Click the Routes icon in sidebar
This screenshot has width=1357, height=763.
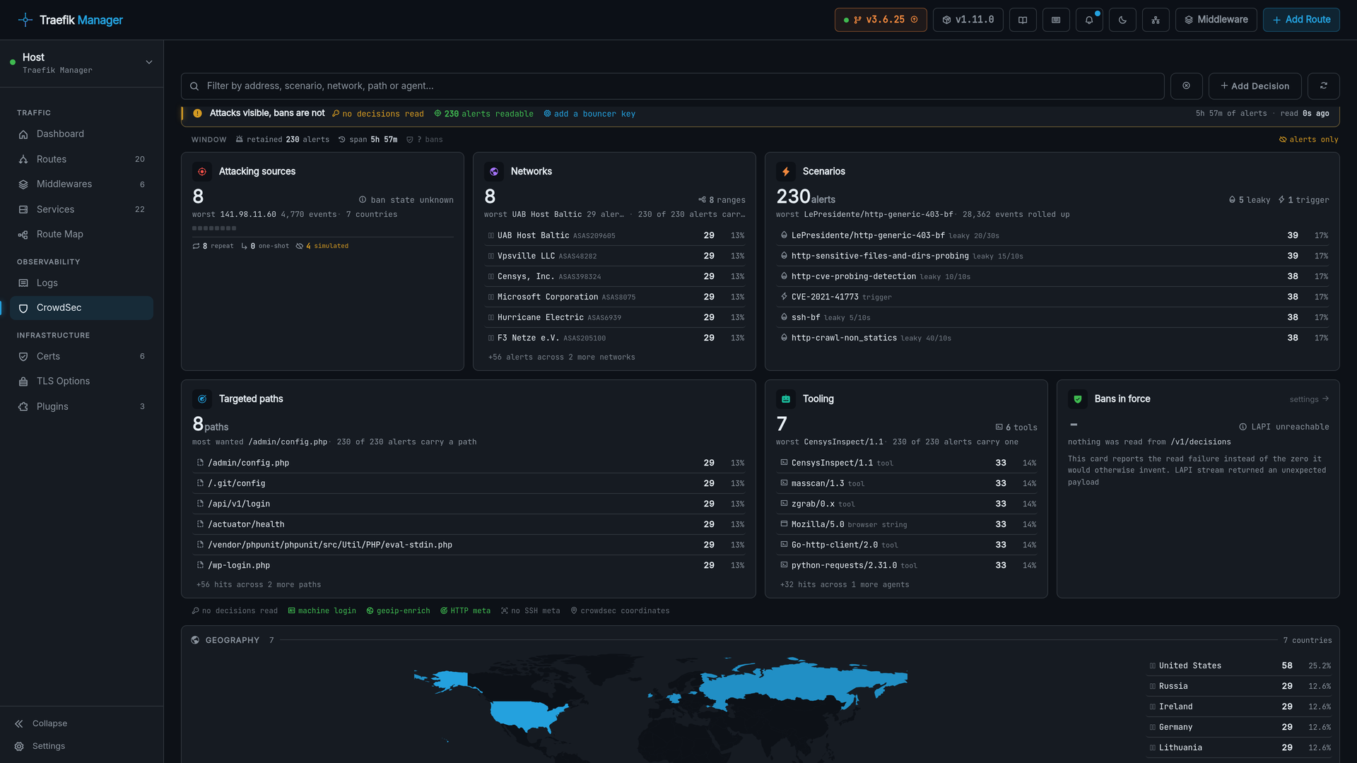pos(23,160)
